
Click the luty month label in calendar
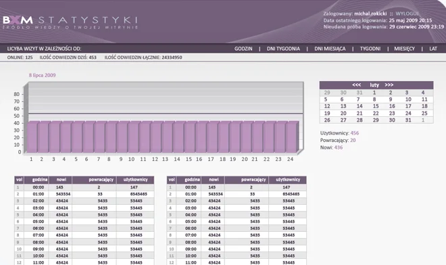[x=374, y=85]
